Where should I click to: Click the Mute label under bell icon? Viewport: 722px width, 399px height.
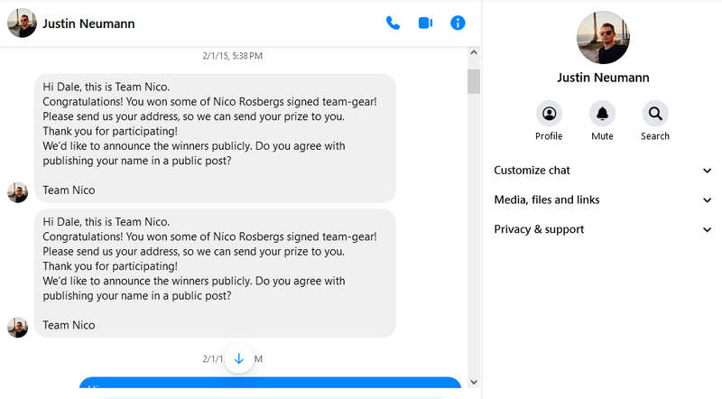602,136
